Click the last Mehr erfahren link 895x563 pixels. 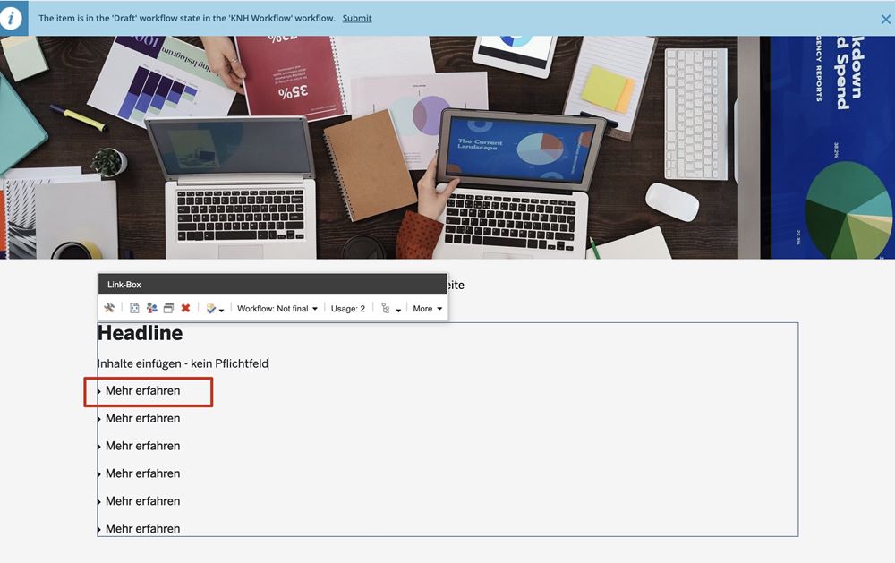142,528
